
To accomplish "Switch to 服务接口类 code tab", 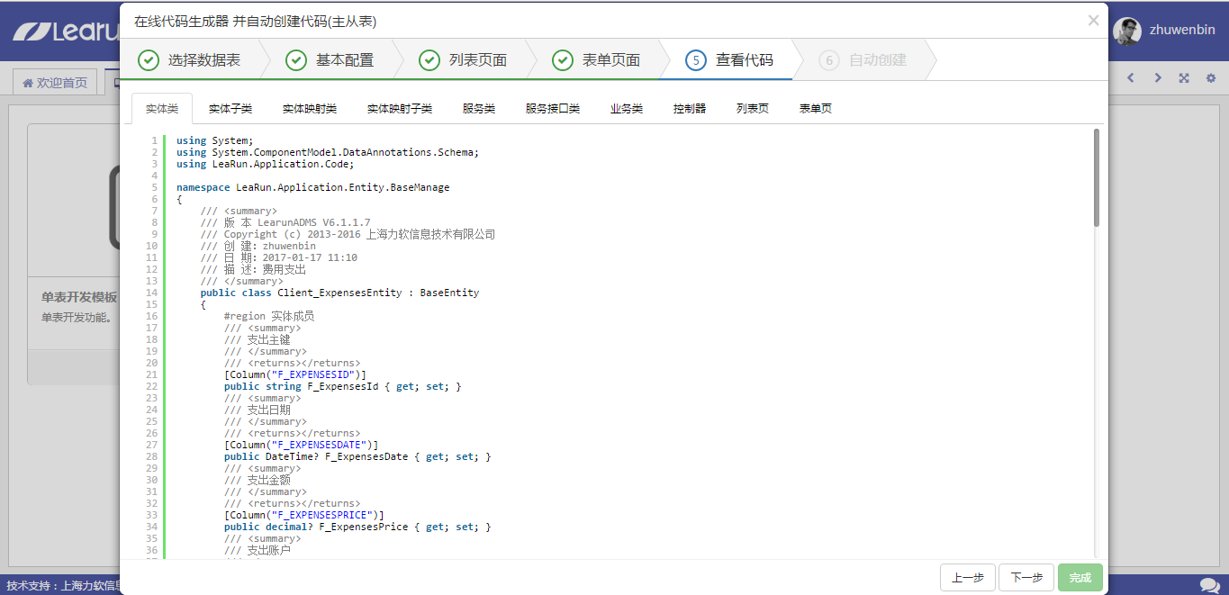I will tap(553, 109).
